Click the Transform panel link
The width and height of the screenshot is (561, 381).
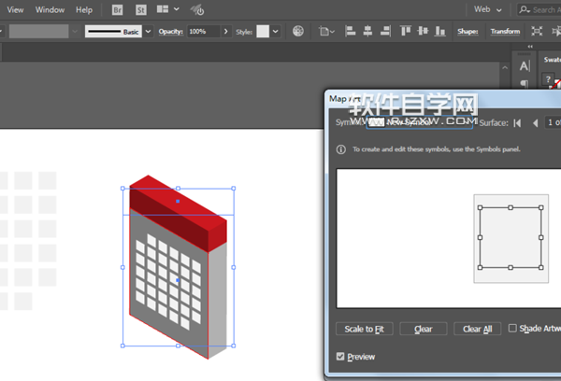(505, 31)
